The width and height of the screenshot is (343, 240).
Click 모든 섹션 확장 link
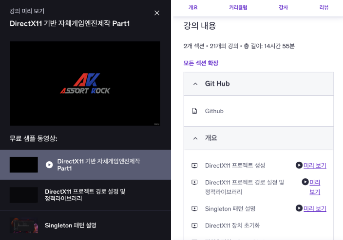[x=201, y=63]
